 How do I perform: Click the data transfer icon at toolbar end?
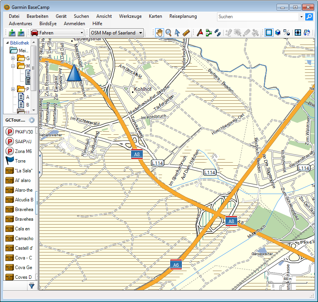pyautogui.click(x=307, y=33)
